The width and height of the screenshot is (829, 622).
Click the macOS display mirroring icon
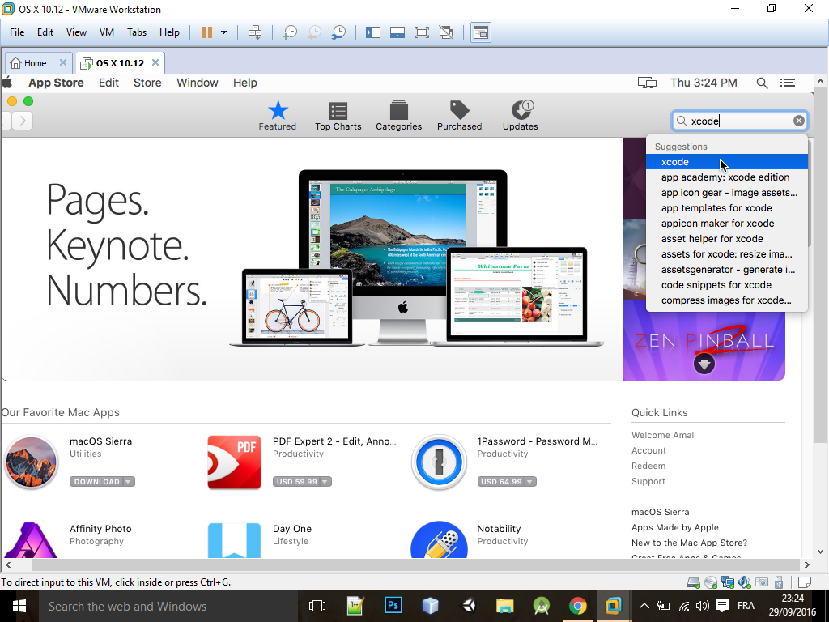point(647,83)
